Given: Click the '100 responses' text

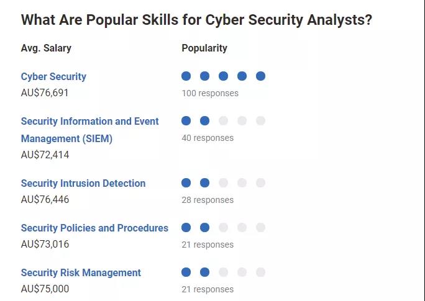Looking at the screenshot, I should pos(210,94).
